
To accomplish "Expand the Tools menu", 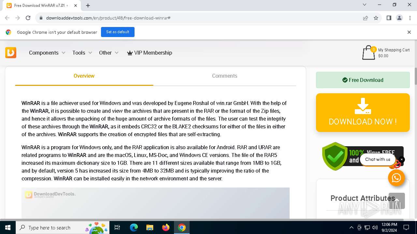I will click(x=82, y=53).
